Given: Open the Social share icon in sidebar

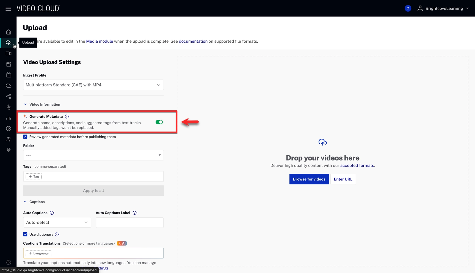Looking at the screenshot, I should pos(9,96).
